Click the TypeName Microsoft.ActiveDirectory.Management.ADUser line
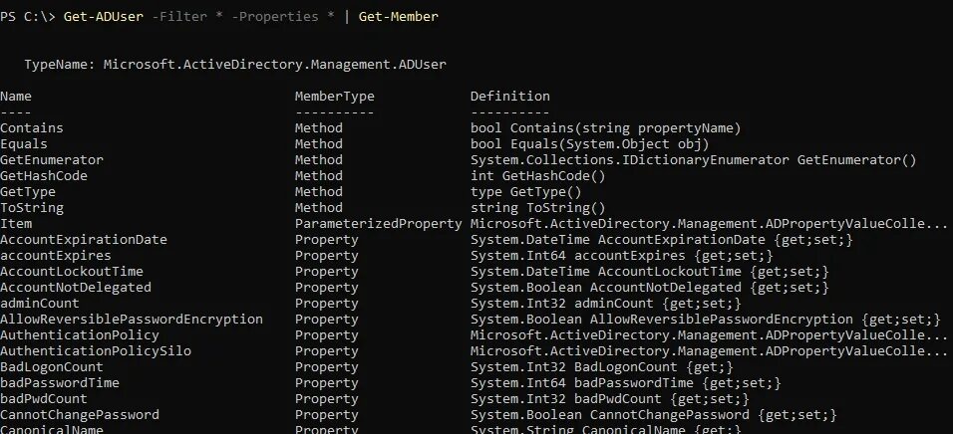This screenshot has width=953, height=434. 235,65
